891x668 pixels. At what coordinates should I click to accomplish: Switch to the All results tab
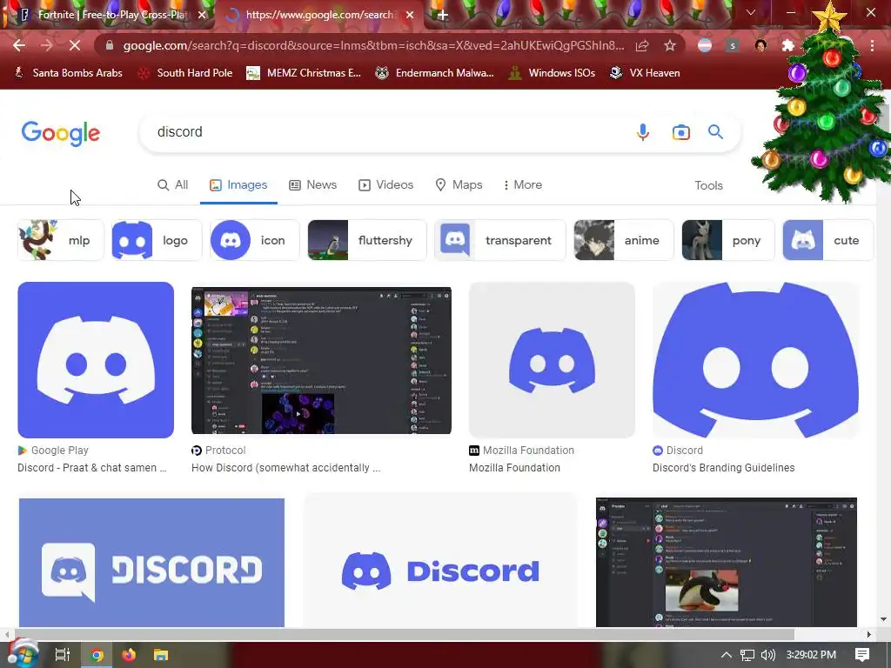[x=173, y=185]
